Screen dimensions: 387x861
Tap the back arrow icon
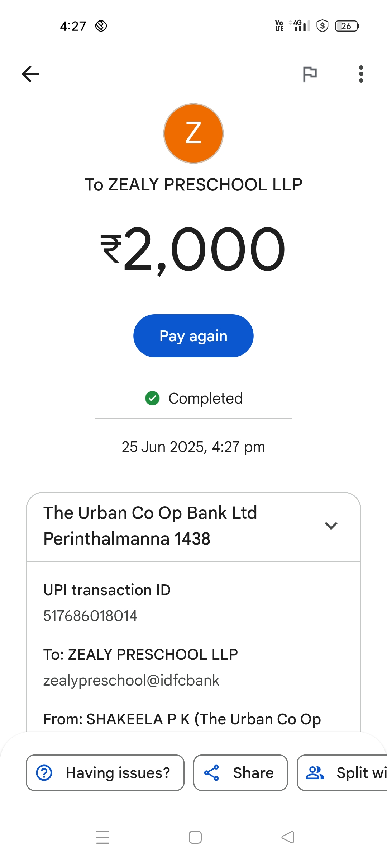(30, 74)
